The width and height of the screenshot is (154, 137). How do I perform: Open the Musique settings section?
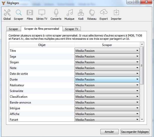point(69,14)
